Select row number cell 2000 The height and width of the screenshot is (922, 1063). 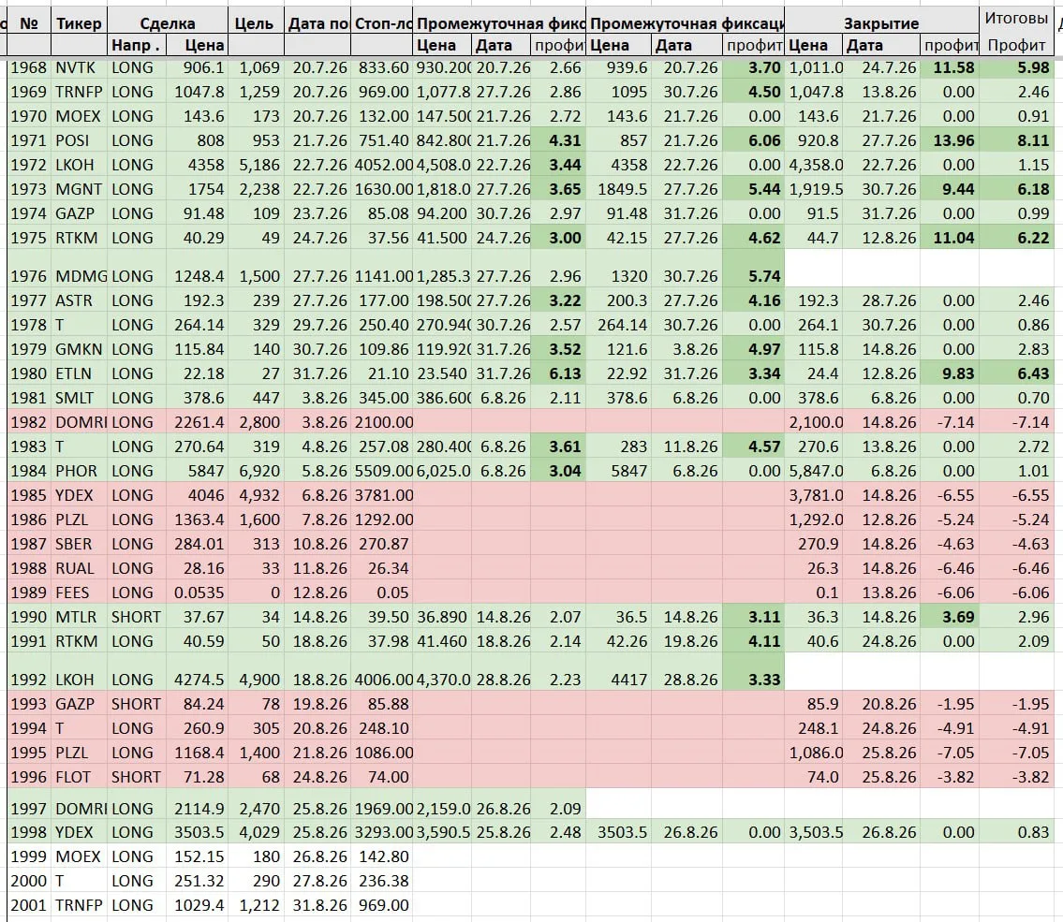coord(28,882)
